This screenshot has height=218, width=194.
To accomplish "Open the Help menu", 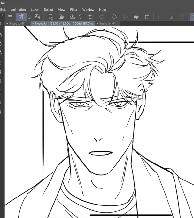I will pyautogui.click(x=102, y=10).
